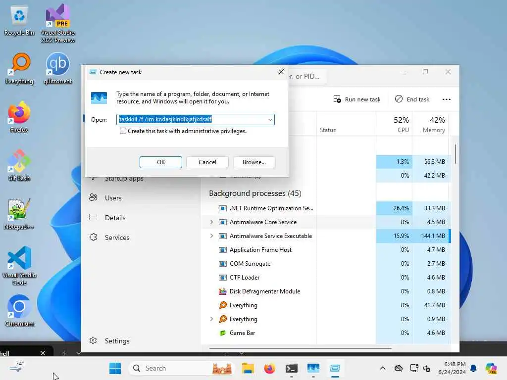Click the Services sidebar icon
Viewport: 507px width, 380px height.
[93, 237]
